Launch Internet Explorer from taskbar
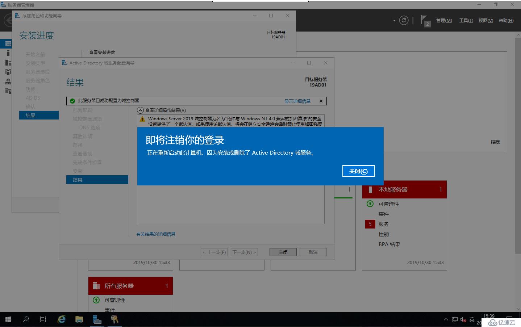 (62, 319)
